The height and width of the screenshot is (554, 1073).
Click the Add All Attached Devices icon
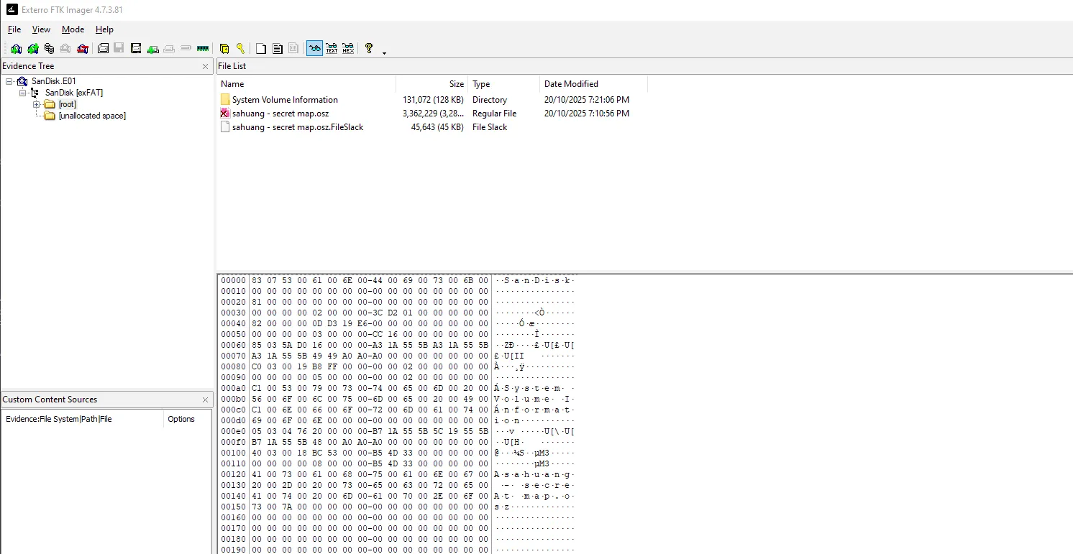tap(32, 48)
